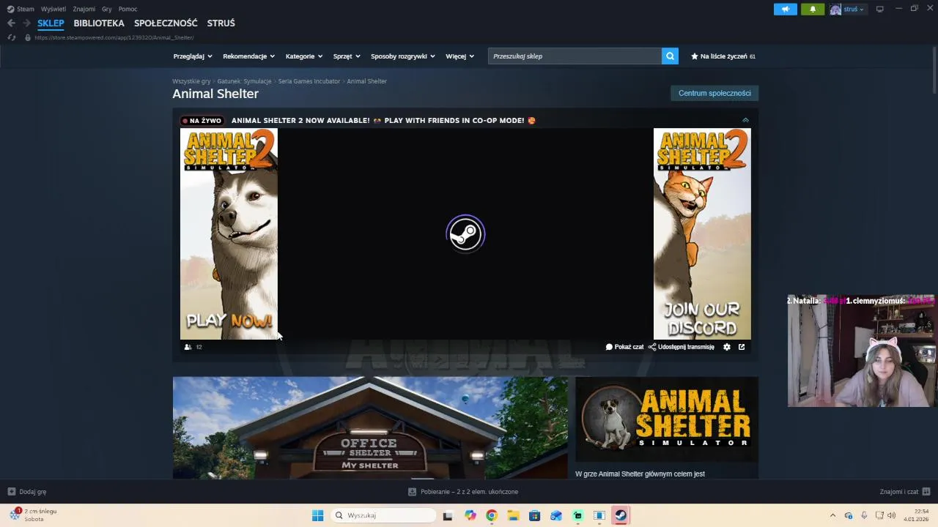The width and height of the screenshot is (938, 527).
Task: Open Task View on taskbar
Action: 448,515
